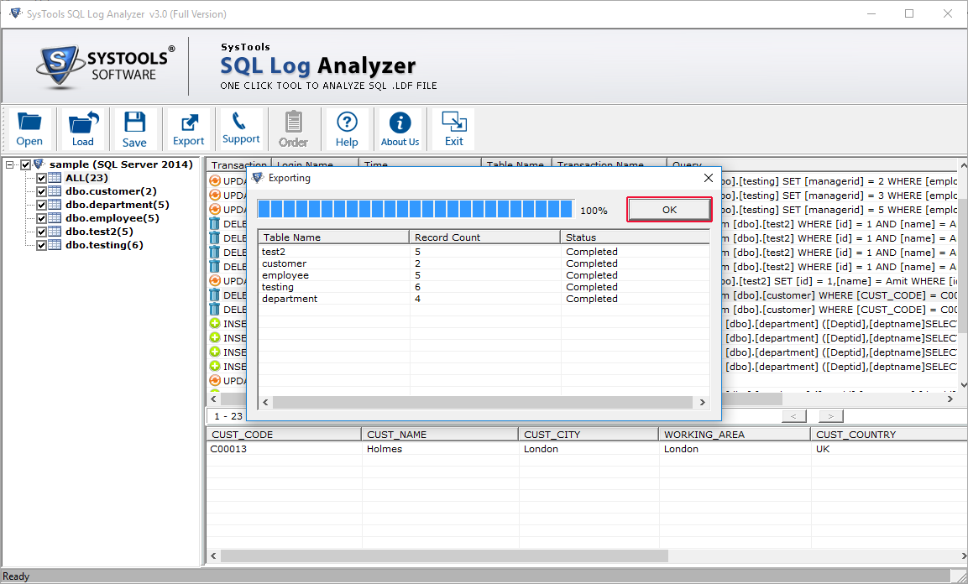Select the test2 row in export list
The image size is (968, 584).
pos(484,252)
